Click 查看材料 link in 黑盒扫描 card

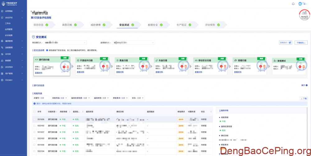coord(120,72)
